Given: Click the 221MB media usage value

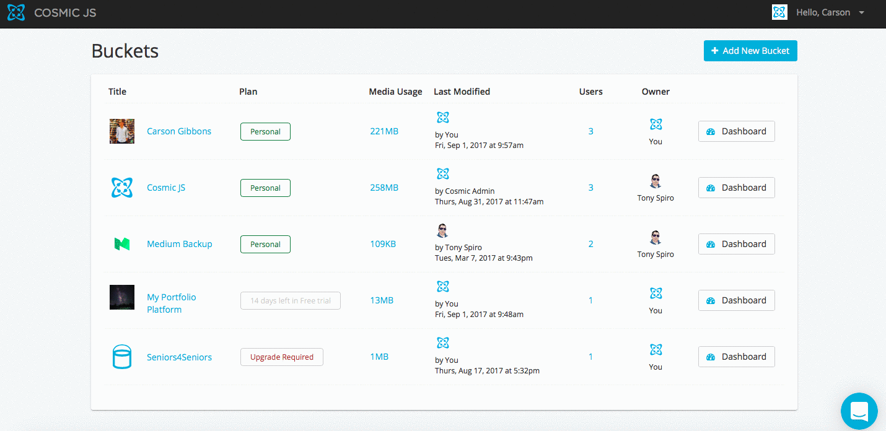Looking at the screenshot, I should click(384, 131).
